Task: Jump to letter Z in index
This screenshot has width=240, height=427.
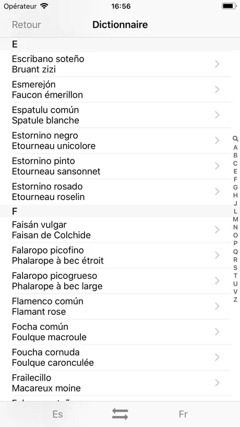Action: tap(235, 300)
